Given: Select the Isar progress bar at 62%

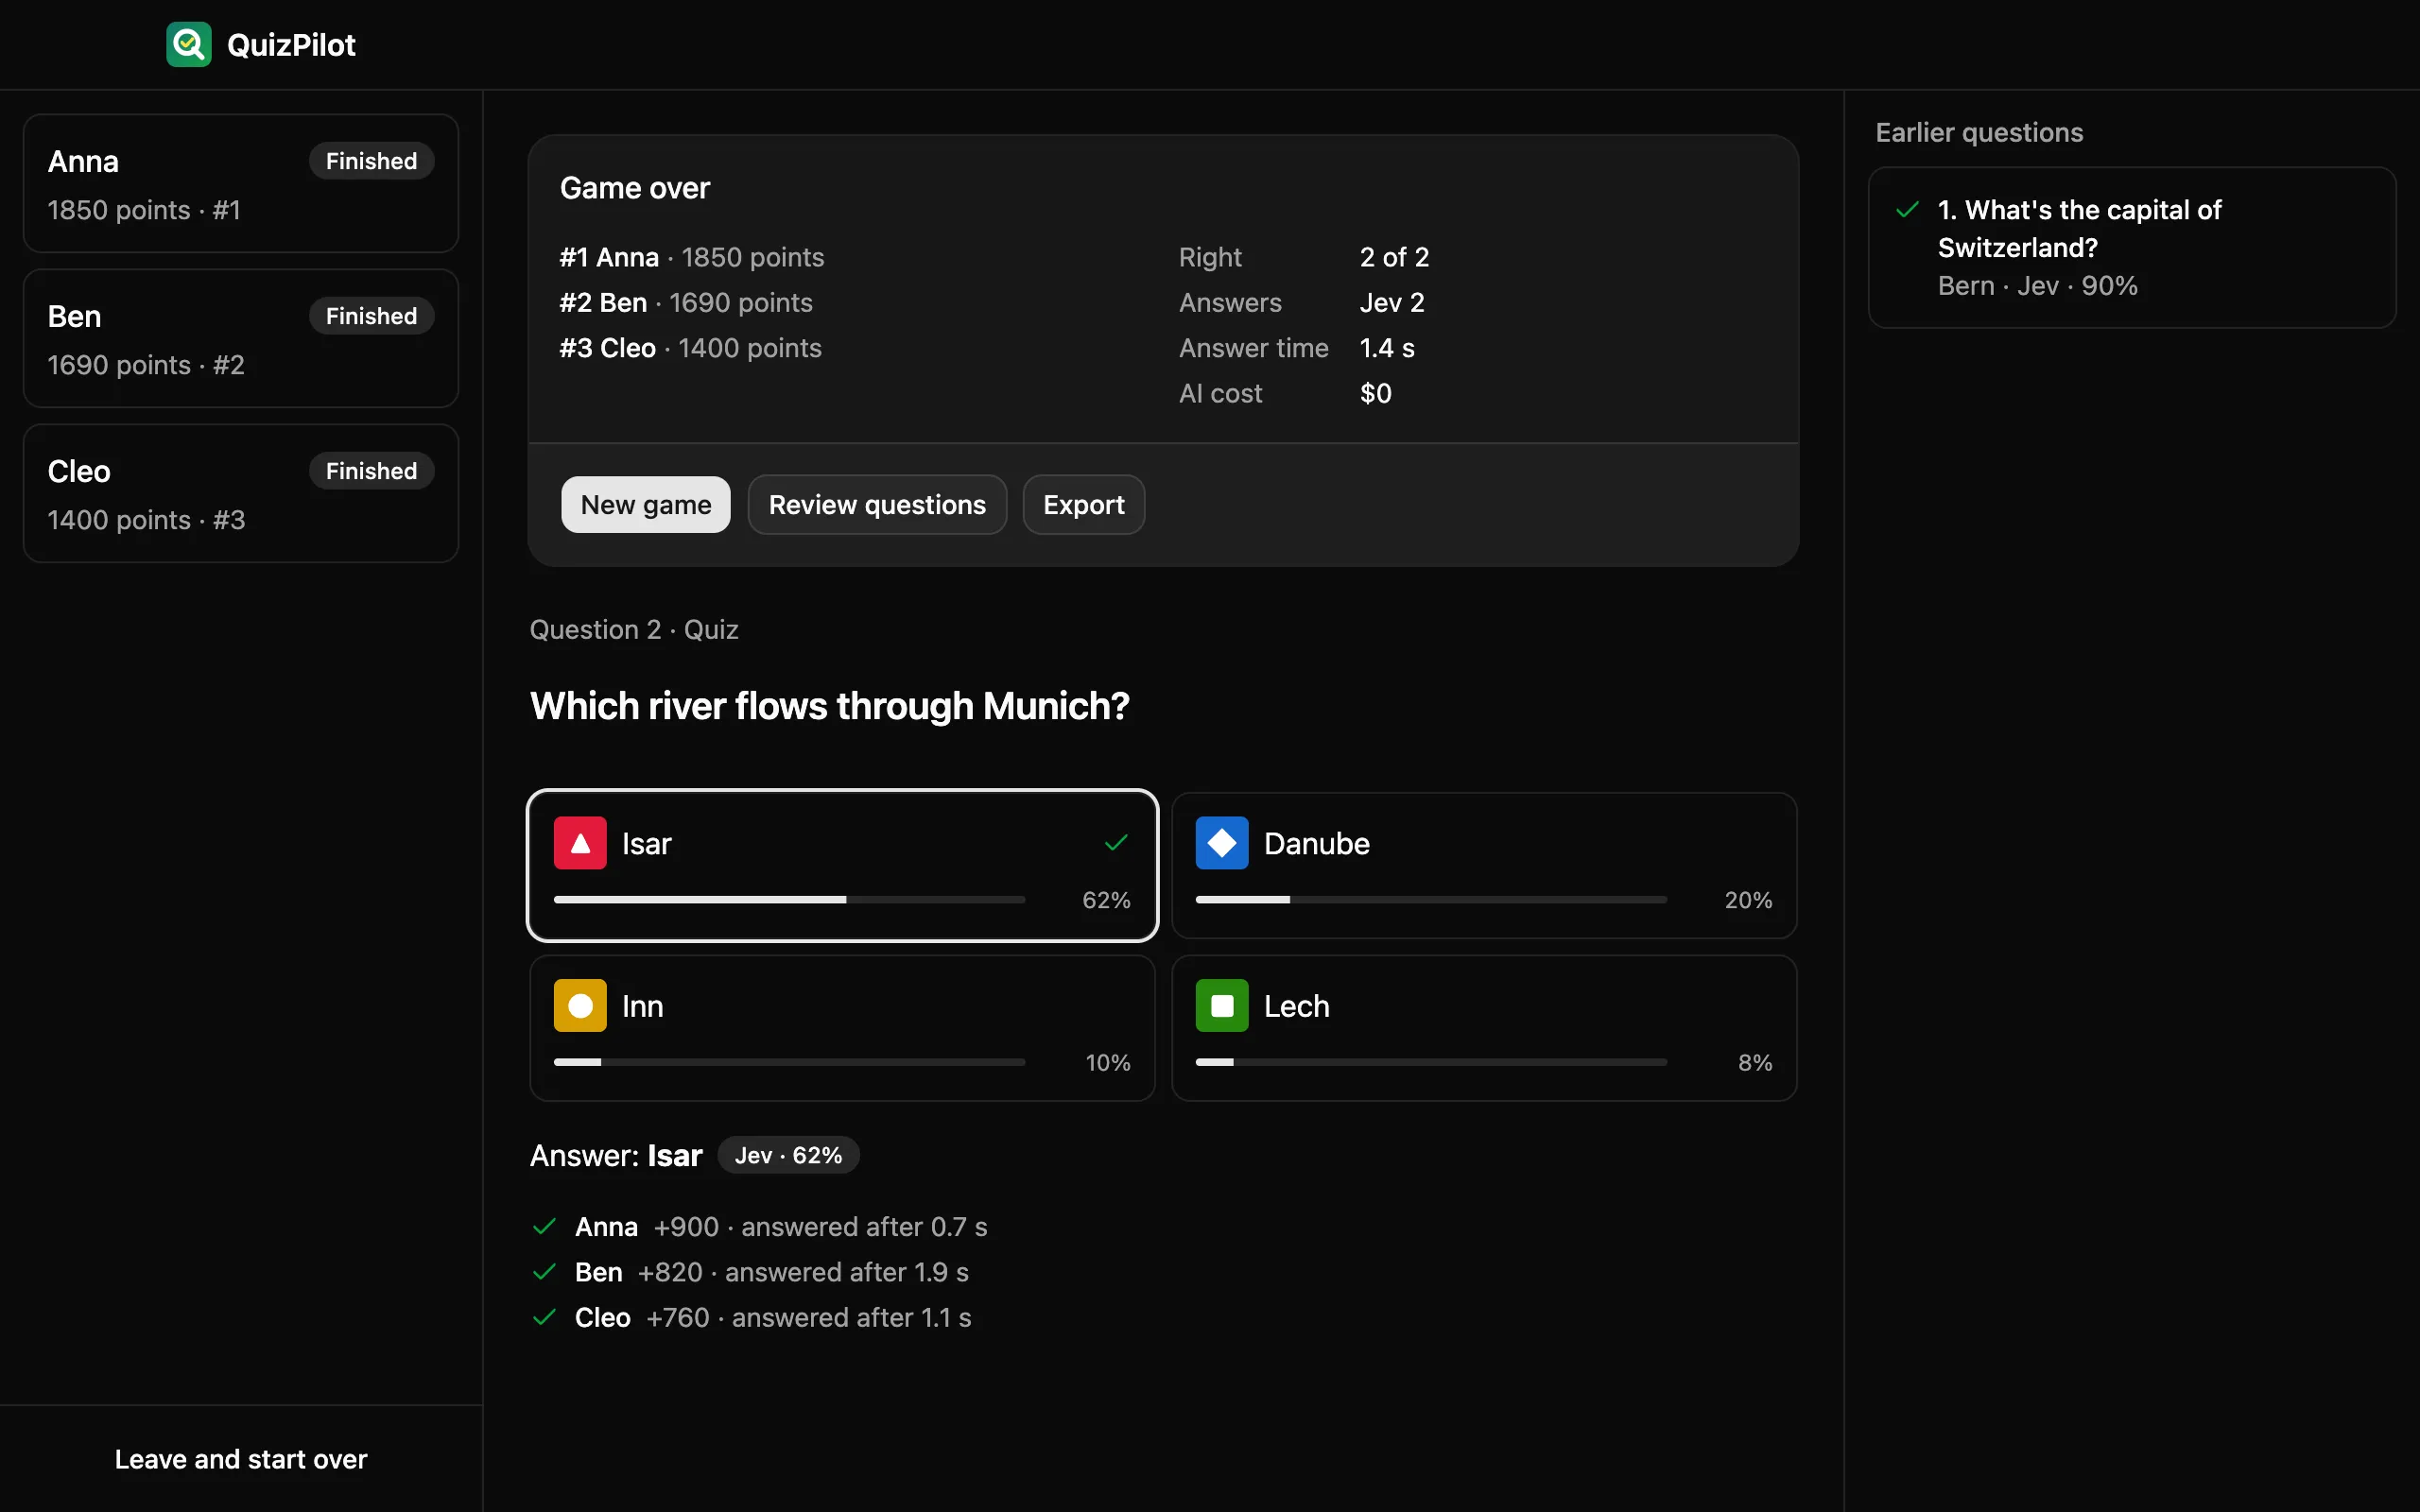Looking at the screenshot, I should point(789,900).
